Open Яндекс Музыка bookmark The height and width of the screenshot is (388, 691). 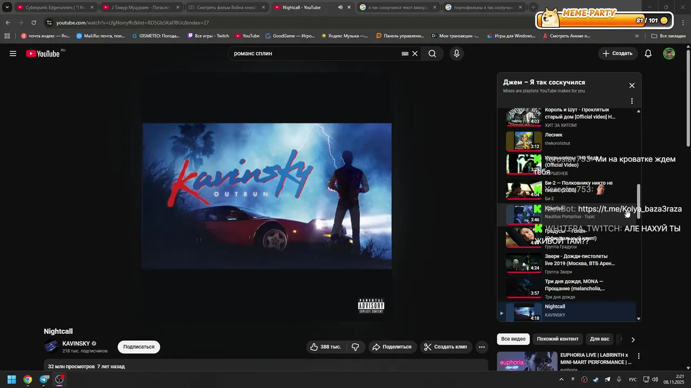344,36
